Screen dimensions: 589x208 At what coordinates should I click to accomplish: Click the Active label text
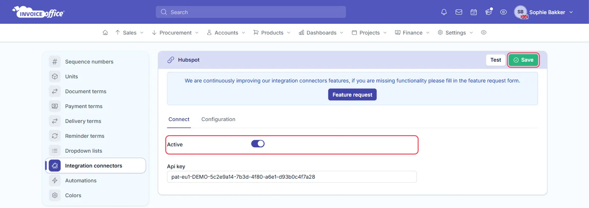point(175,144)
